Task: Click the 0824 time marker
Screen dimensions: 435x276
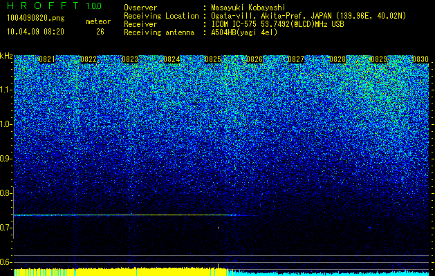Action: coord(172,59)
